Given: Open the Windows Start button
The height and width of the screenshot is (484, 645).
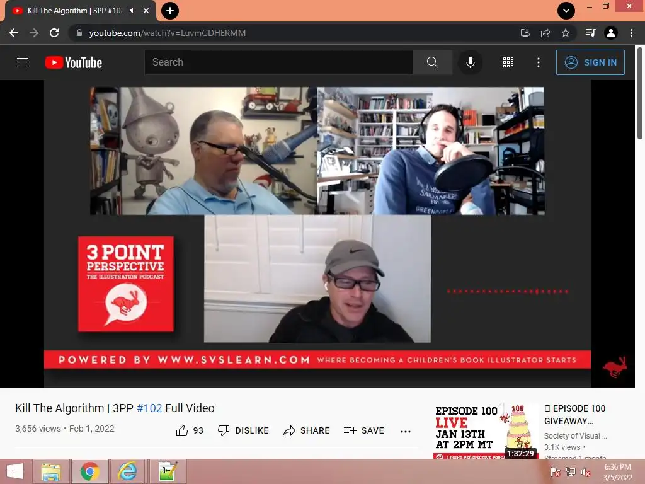Looking at the screenshot, I should click(x=15, y=471).
